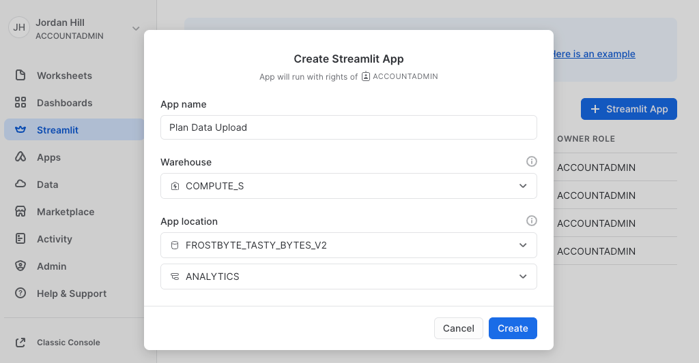Click the Streamlit crown icon
699x363 pixels.
coord(20,130)
